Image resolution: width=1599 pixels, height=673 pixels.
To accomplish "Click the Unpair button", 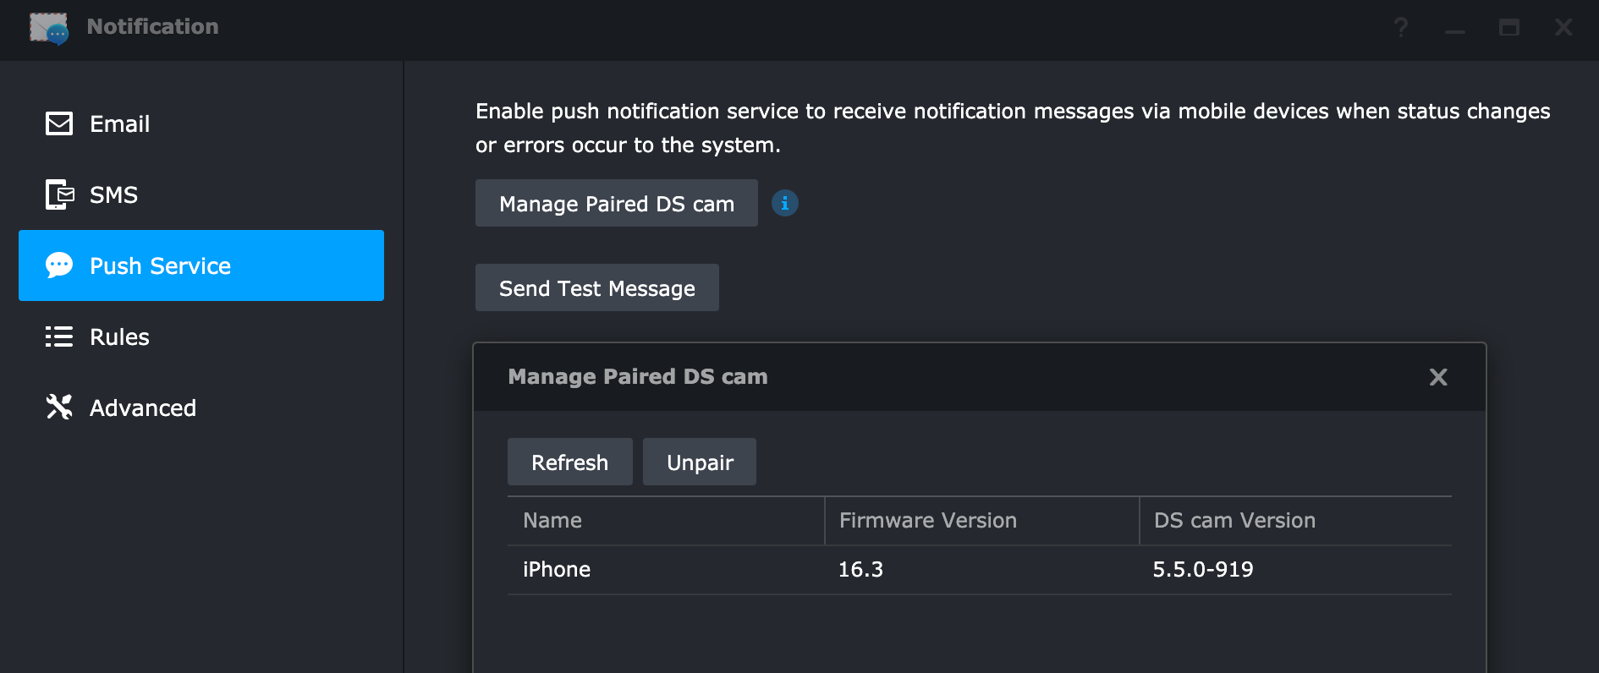I will pyautogui.click(x=700, y=462).
